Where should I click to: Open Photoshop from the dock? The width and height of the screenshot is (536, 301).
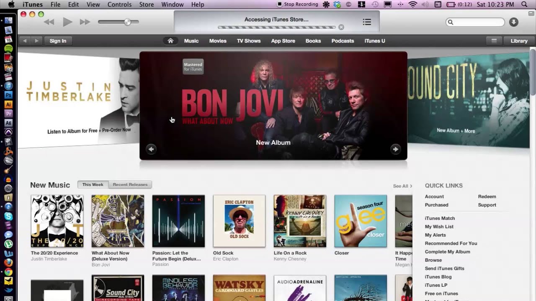8,95
